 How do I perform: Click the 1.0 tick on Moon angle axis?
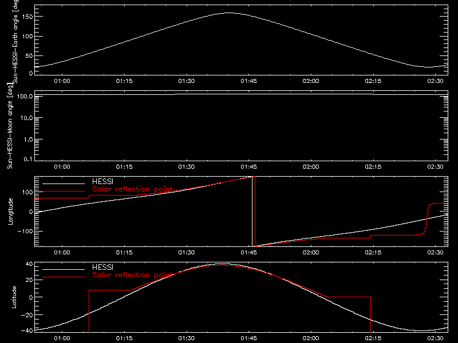(x=28, y=139)
